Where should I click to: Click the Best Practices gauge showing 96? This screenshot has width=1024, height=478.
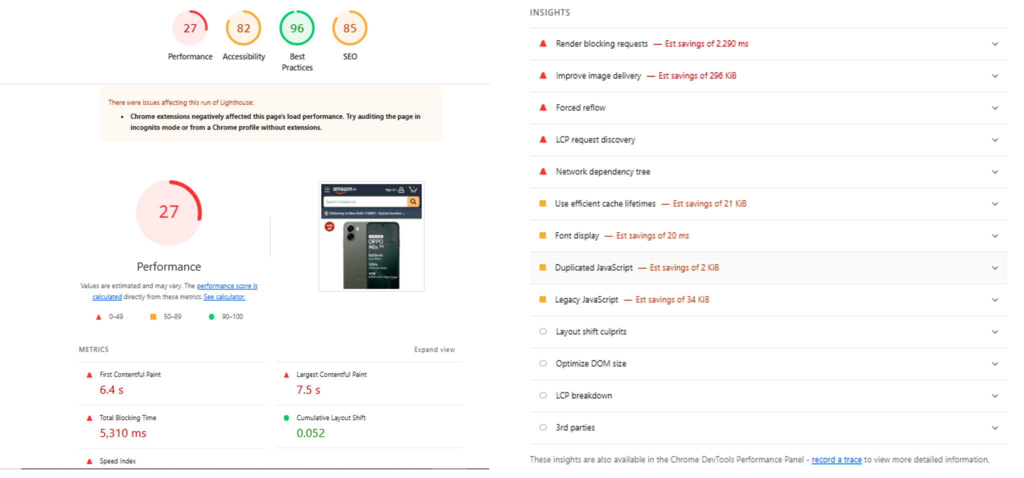tap(297, 28)
